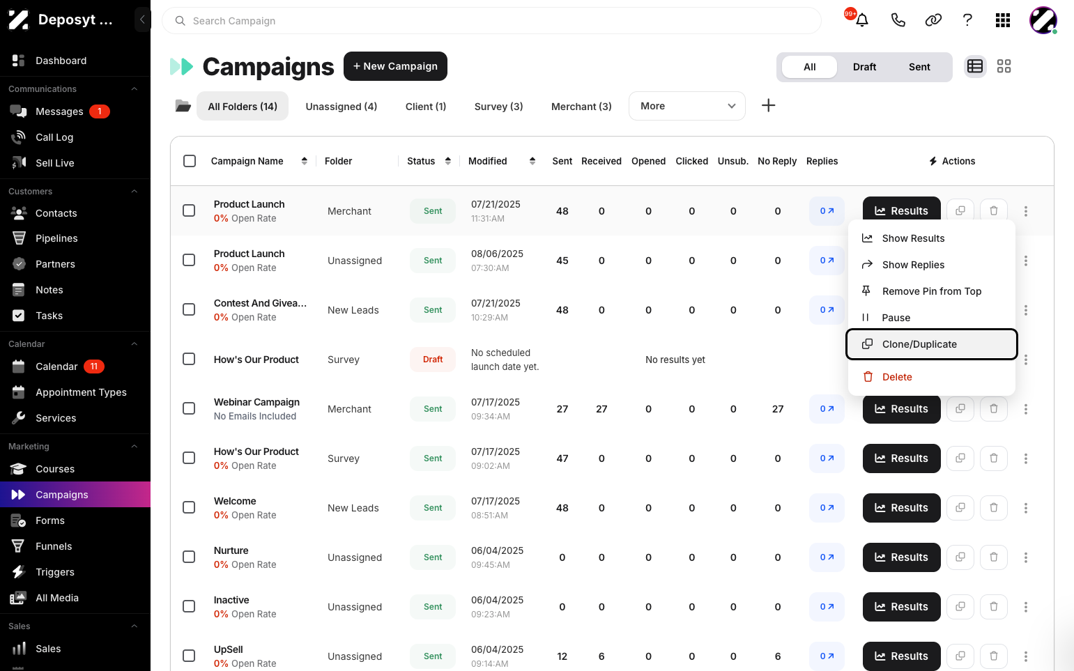Check the Unassigned Product Launch row checkbox
This screenshot has width=1074, height=671.
(189, 260)
